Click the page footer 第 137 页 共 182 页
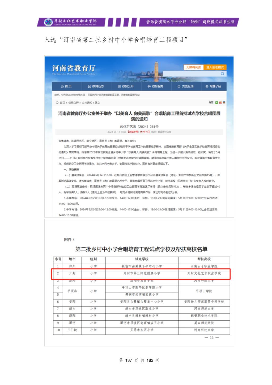The height and width of the screenshot is (385, 272). 139,360
